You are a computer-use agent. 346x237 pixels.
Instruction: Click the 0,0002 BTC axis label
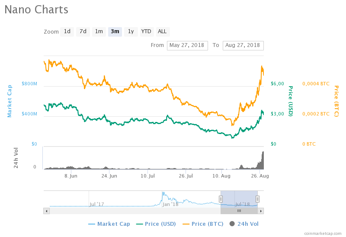click(316, 114)
